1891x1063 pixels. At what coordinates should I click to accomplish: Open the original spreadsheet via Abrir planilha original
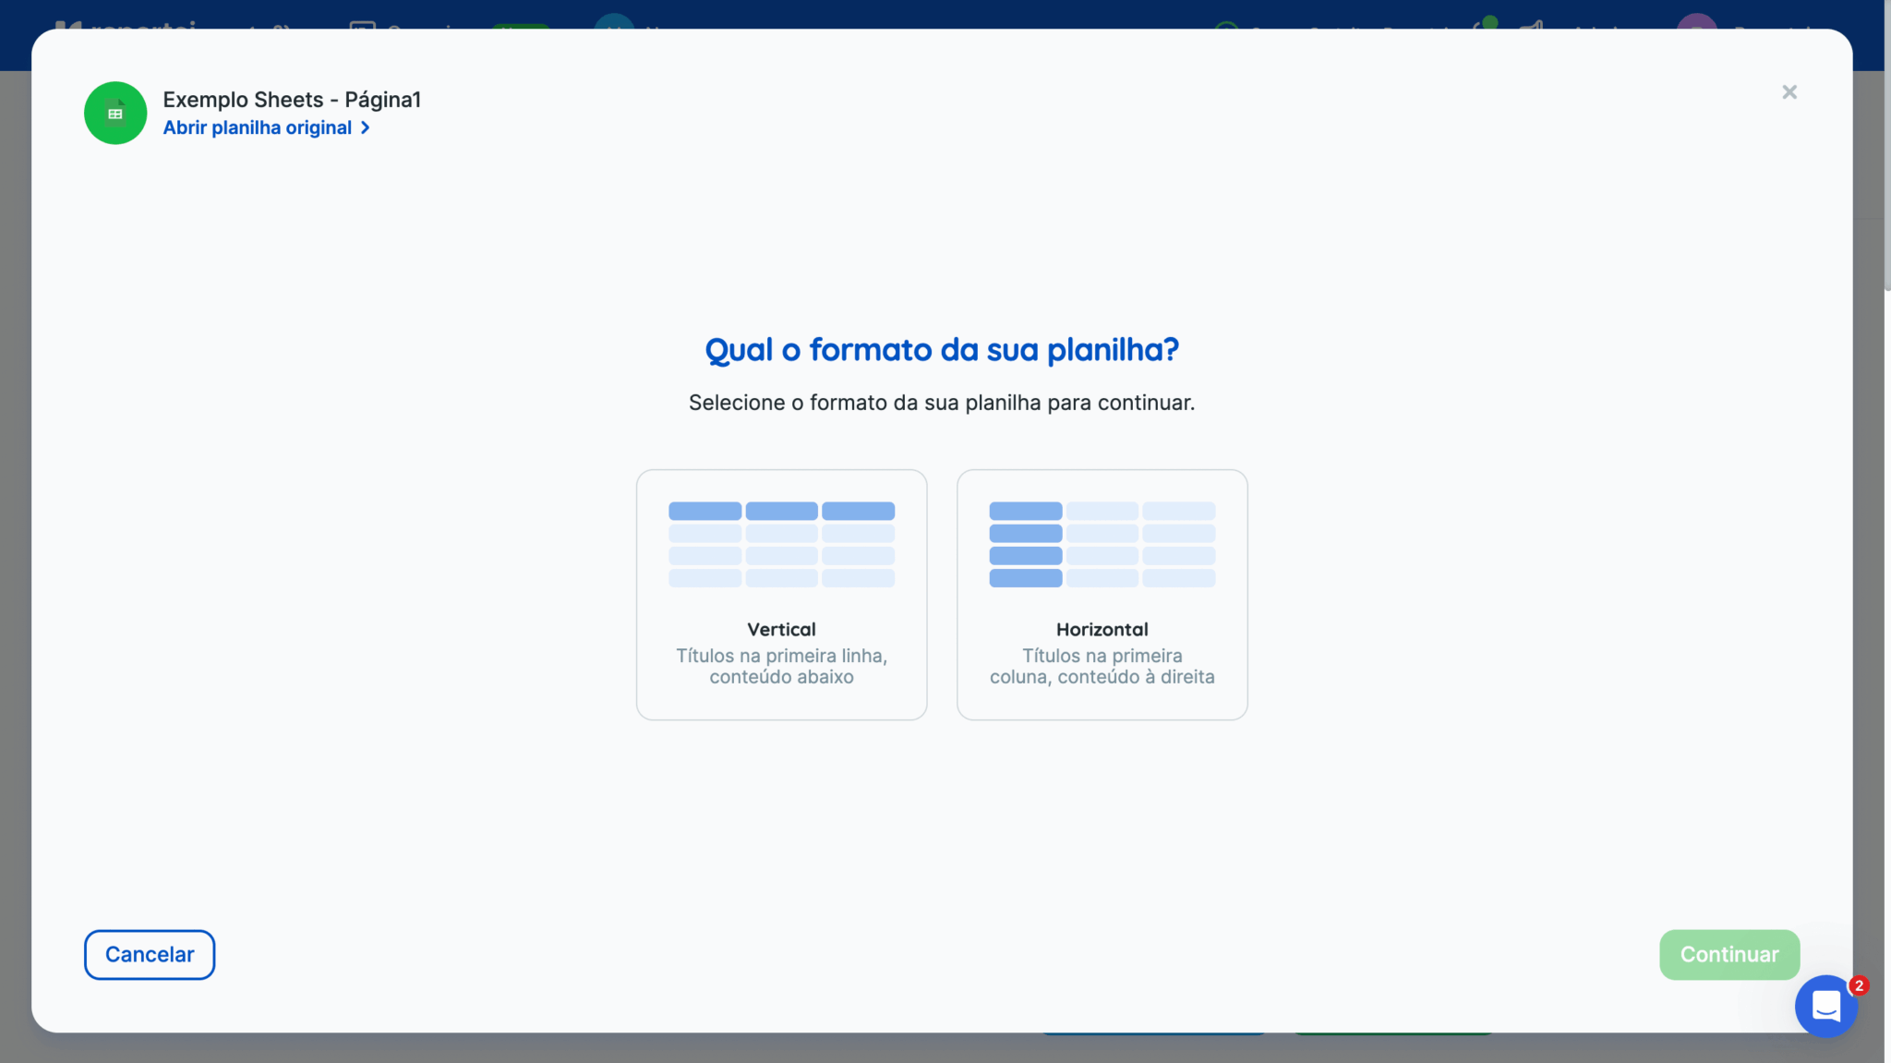pyautogui.click(x=256, y=127)
